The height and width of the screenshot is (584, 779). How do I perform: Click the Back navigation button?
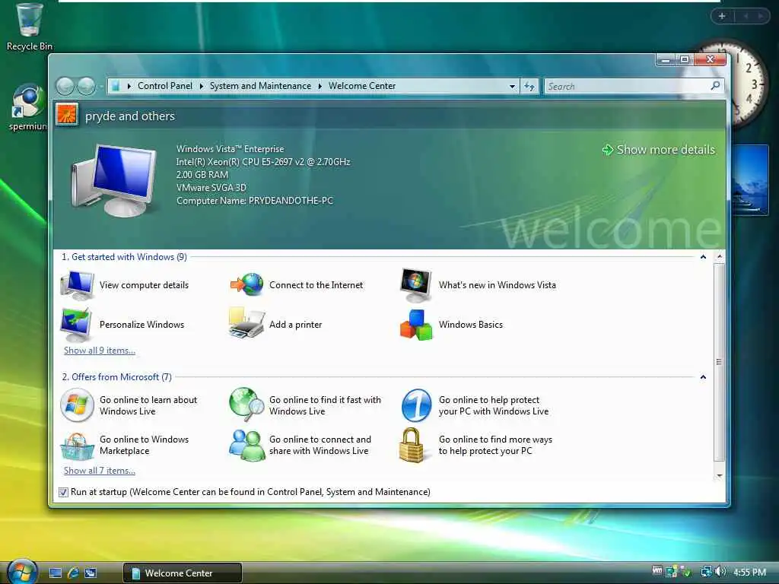pyautogui.click(x=65, y=87)
